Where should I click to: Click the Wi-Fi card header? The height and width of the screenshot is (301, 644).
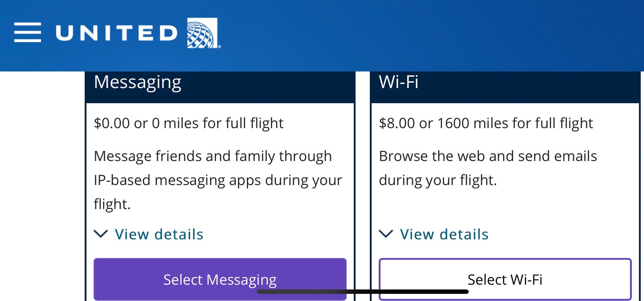pyautogui.click(x=505, y=87)
